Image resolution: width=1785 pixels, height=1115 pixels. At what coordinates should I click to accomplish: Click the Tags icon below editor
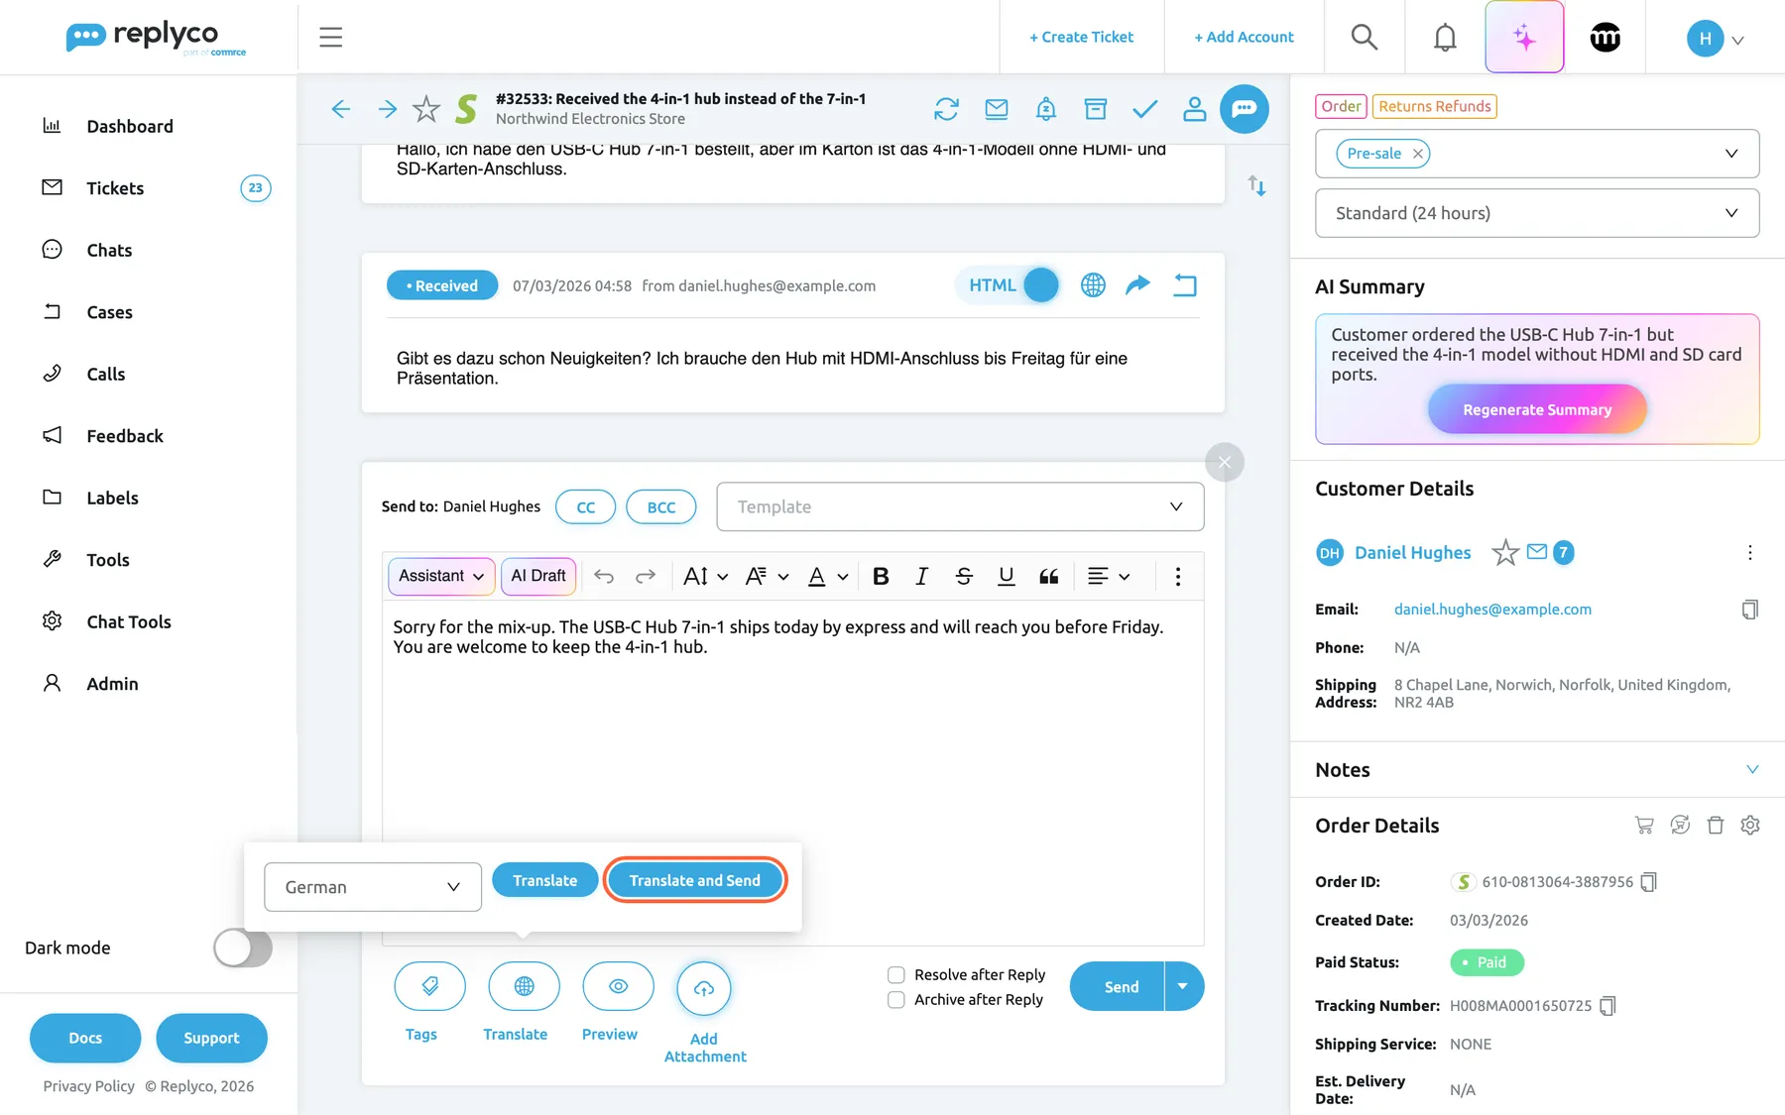click(429, 987)
